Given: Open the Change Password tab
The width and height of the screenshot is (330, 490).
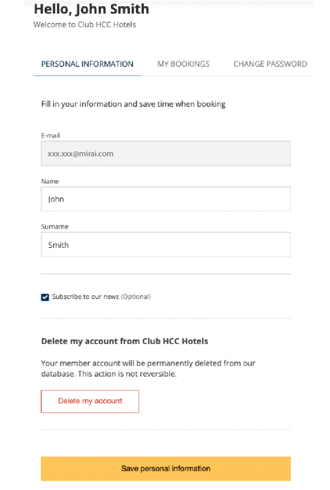Looking at the screenshot, I should (270, 64).
